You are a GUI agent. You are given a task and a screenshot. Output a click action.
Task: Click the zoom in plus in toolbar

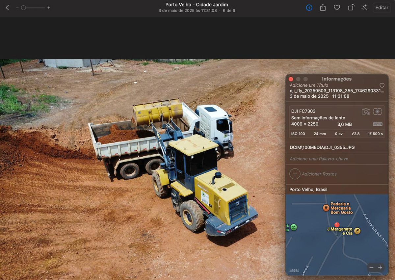[49, 8]
